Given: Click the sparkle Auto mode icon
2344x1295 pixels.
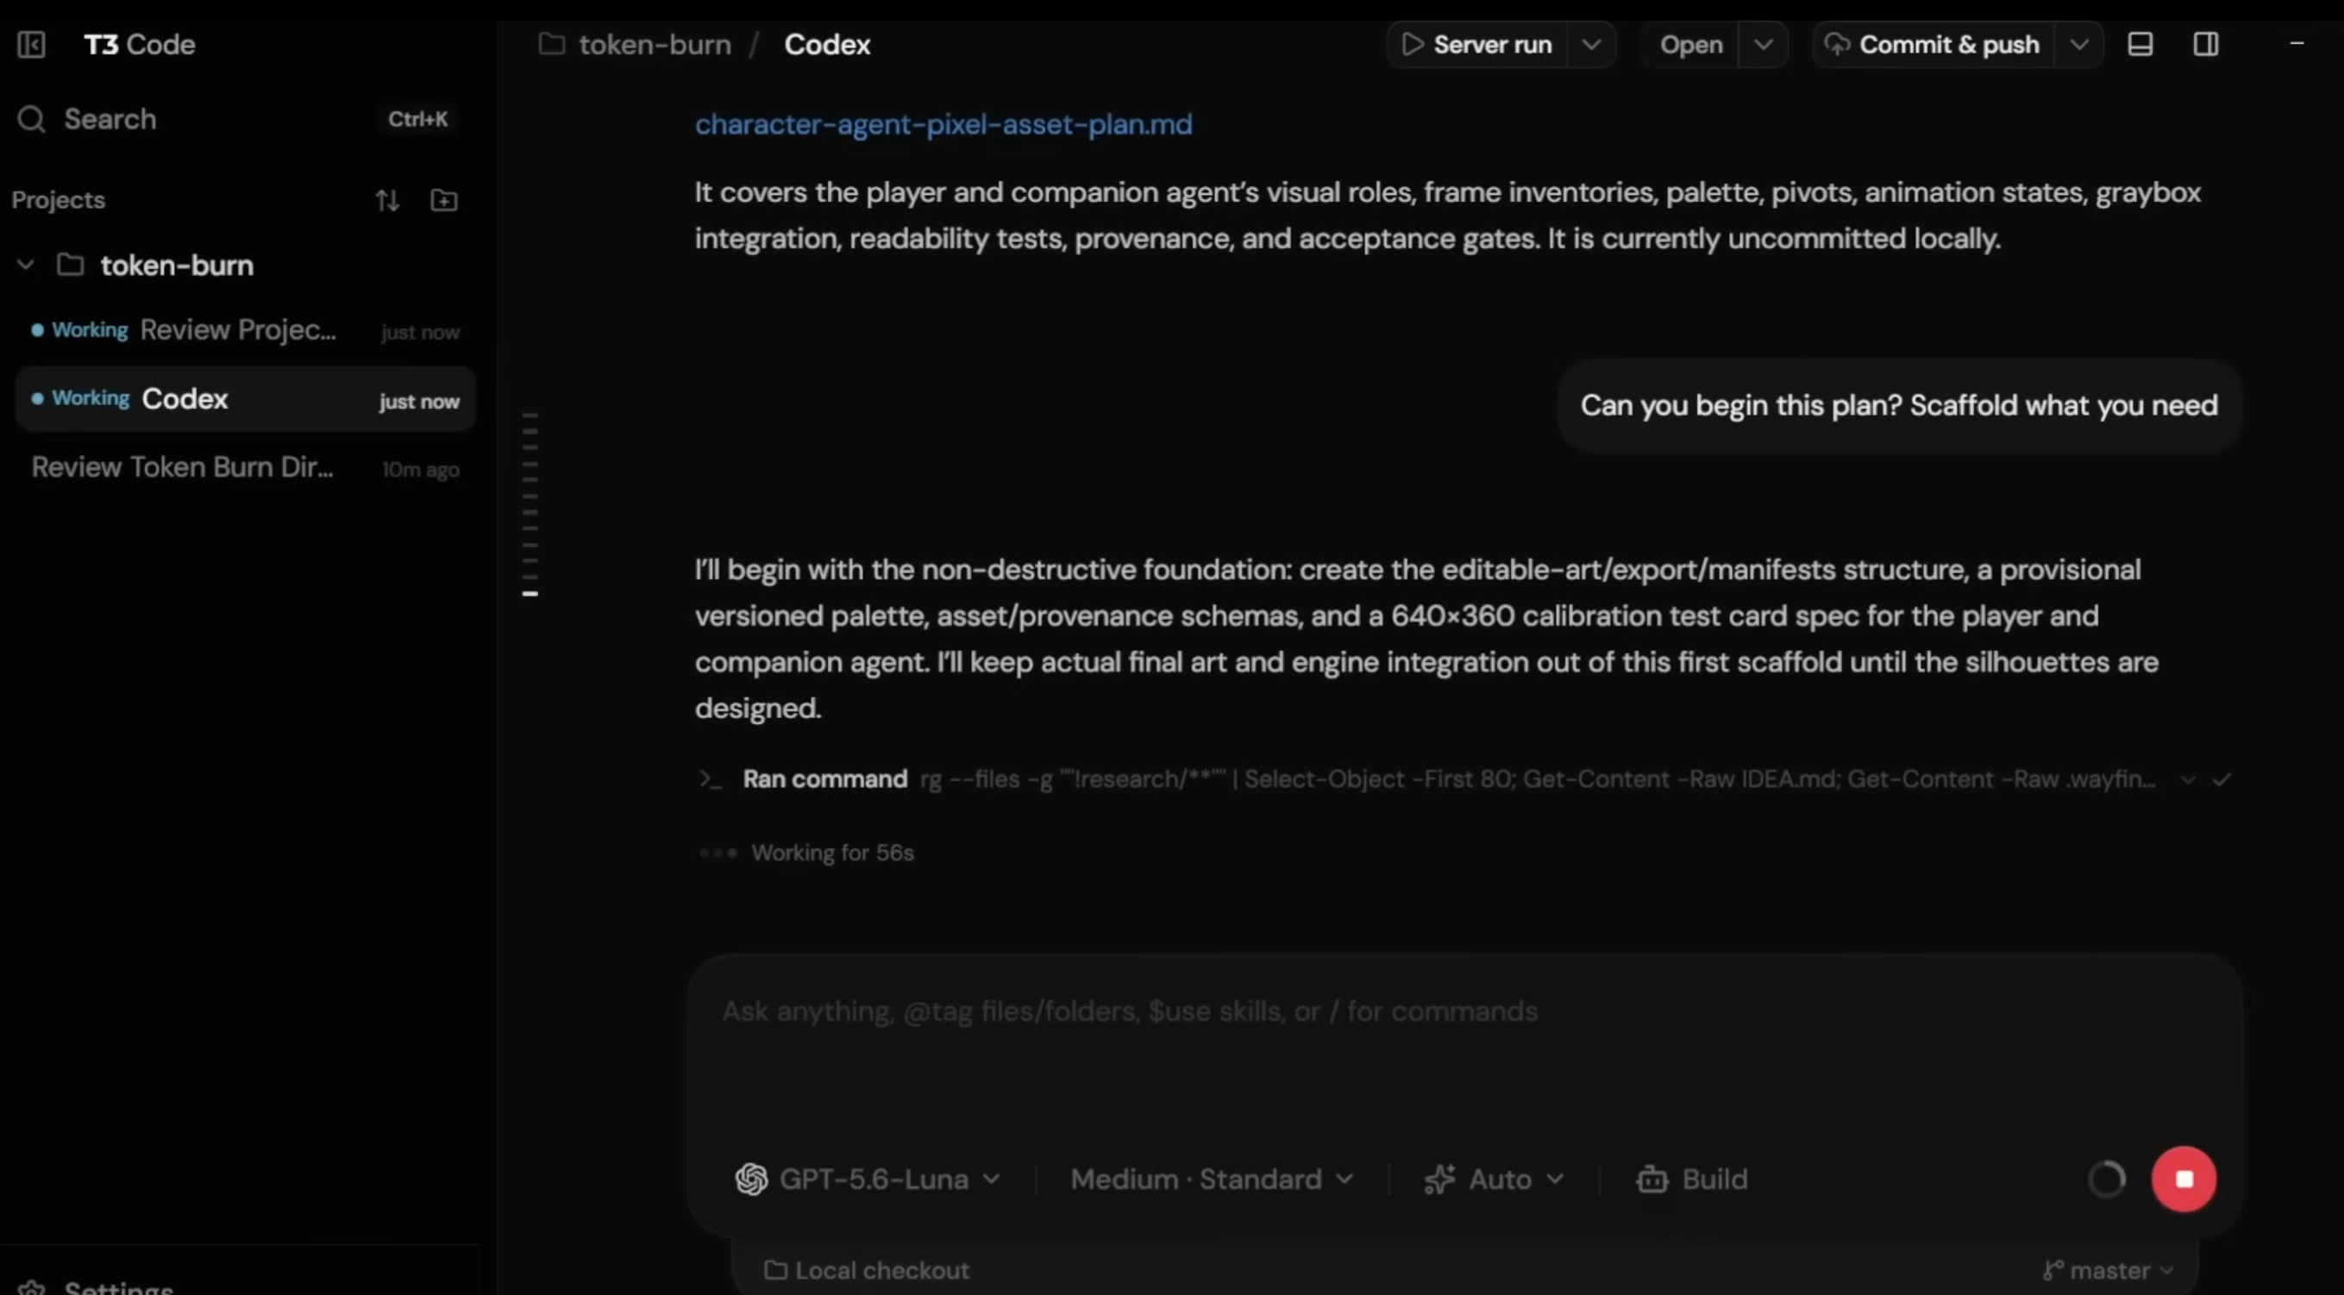Looking at the screenshot, I should coord(1439,1179).
